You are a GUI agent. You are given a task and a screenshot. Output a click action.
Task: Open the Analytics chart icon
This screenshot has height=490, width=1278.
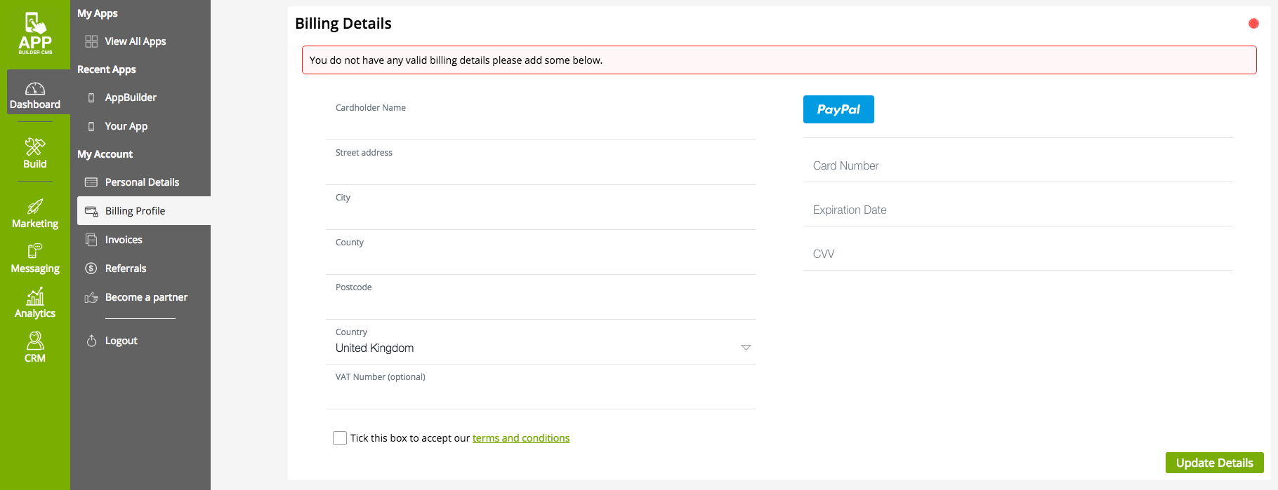coord(35,297)
